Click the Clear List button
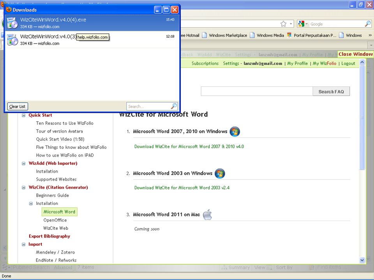The width and height of the screenshot is (374, 280). [18, 107]
